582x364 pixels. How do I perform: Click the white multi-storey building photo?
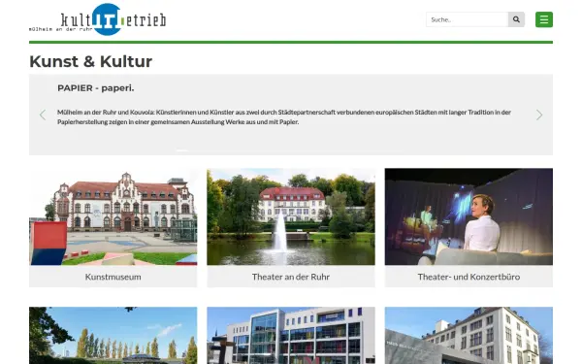pyautogui.click(x=469, y=336)
